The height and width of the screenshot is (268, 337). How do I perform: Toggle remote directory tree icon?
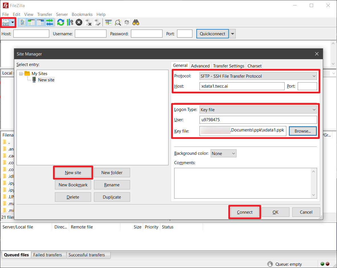(x=40, y=22)
